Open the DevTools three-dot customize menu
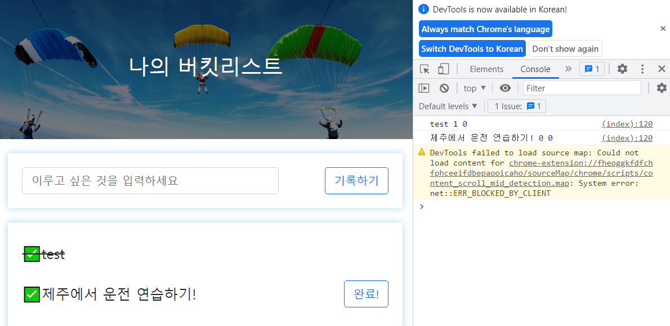The height and width of the screenshot is (326, 670). point(642,69)
